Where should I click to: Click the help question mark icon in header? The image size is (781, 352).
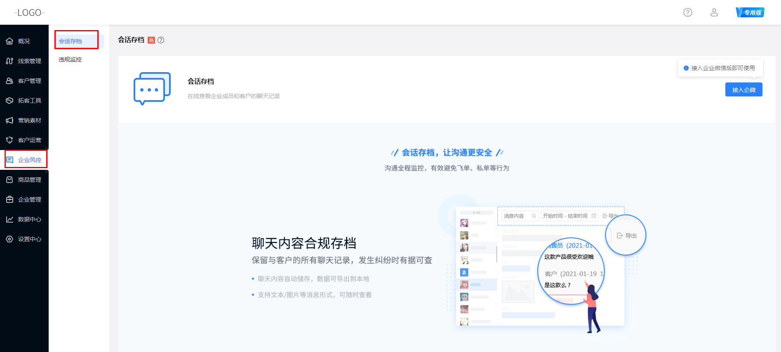pyautogui.click(x=687, y=12)
